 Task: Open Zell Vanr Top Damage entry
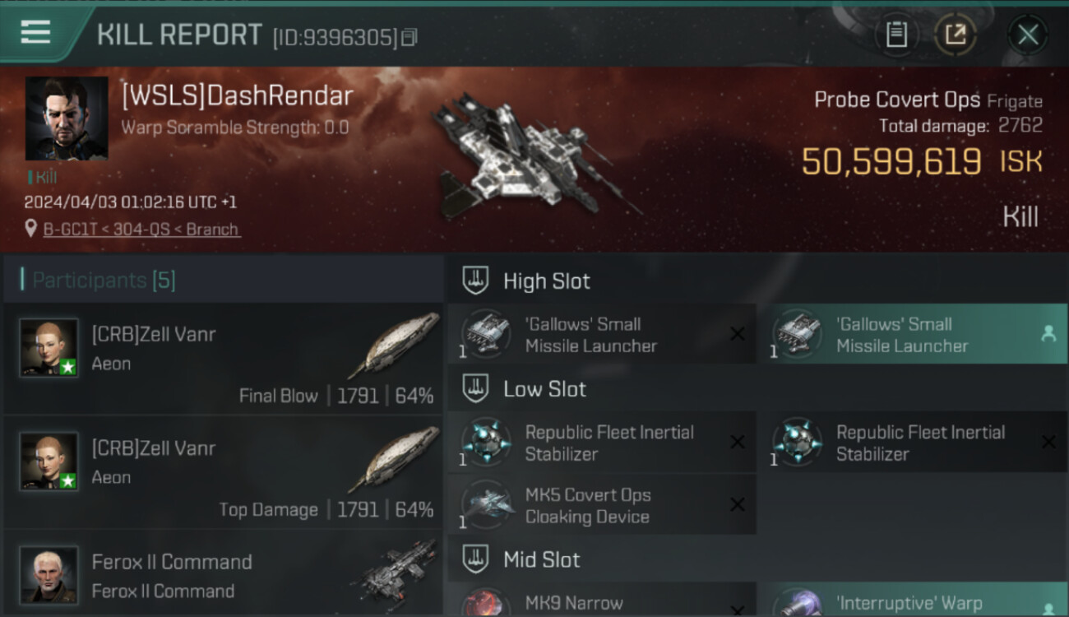224,472
